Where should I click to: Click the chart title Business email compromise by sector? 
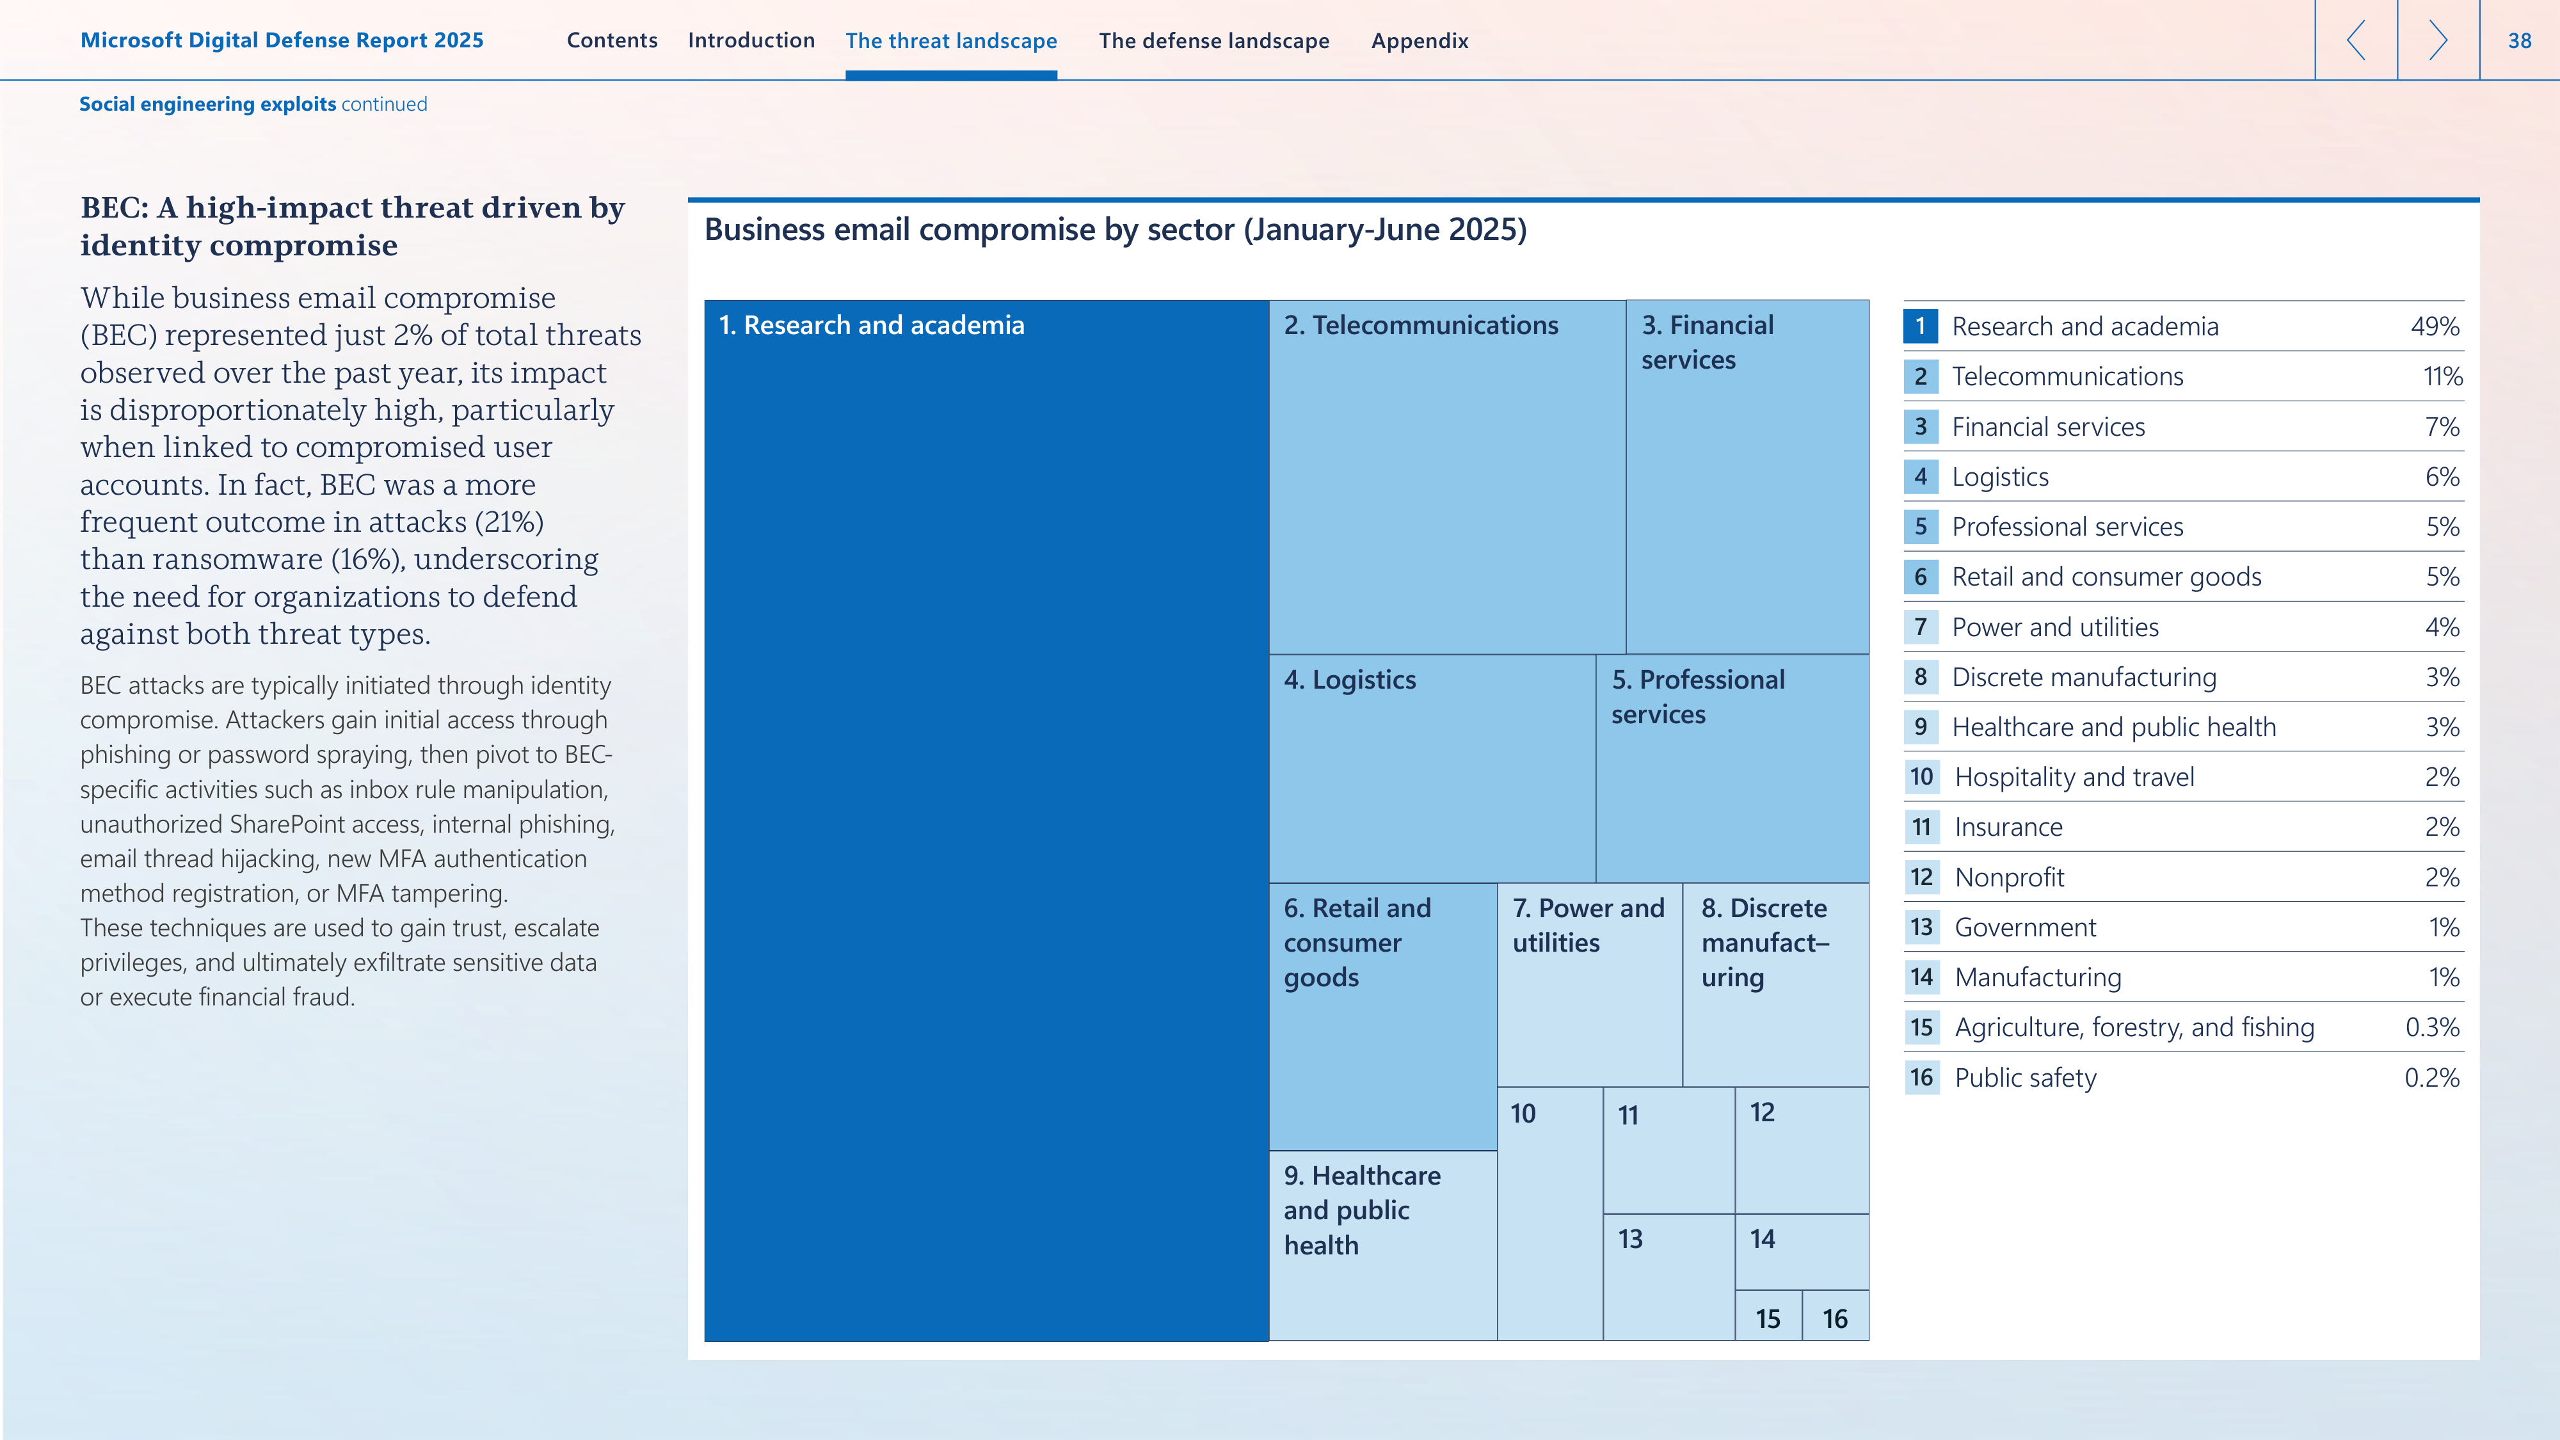pyautogui.click(x=1115, y=230)
